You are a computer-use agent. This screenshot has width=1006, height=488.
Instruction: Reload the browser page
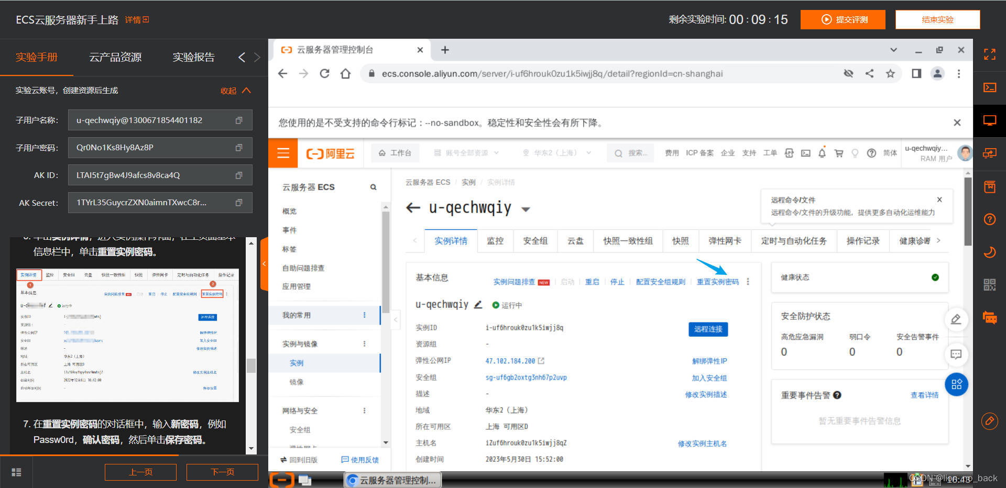[324, 74]
